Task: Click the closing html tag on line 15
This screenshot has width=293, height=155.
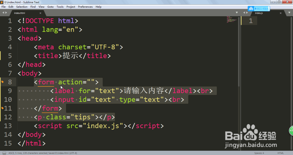Action: point(32,143)
